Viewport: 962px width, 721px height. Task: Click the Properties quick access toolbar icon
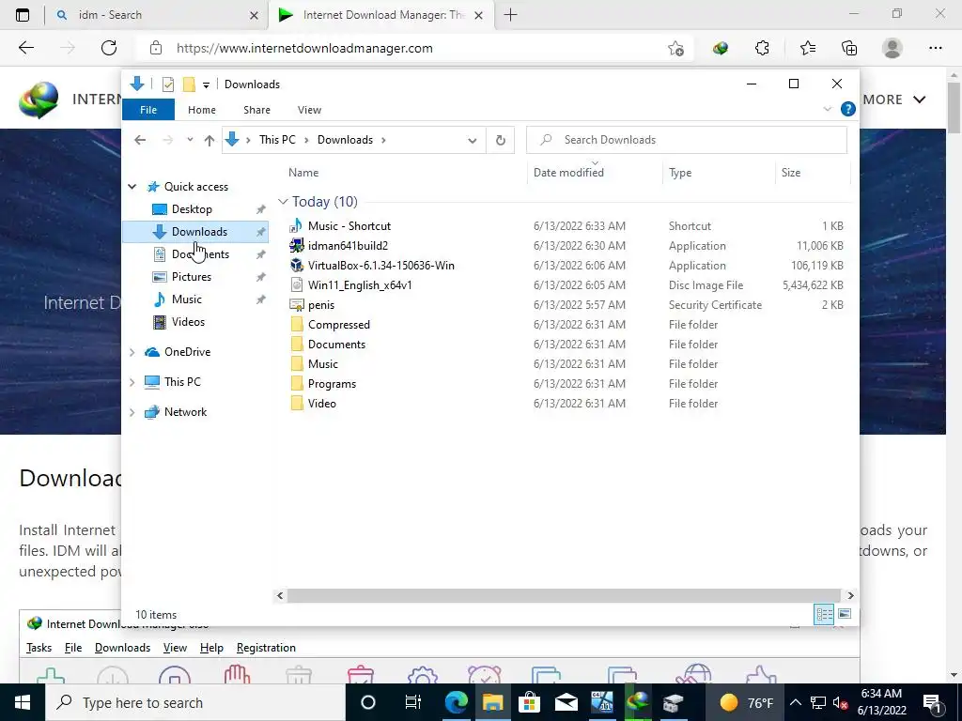click(167, 84)
